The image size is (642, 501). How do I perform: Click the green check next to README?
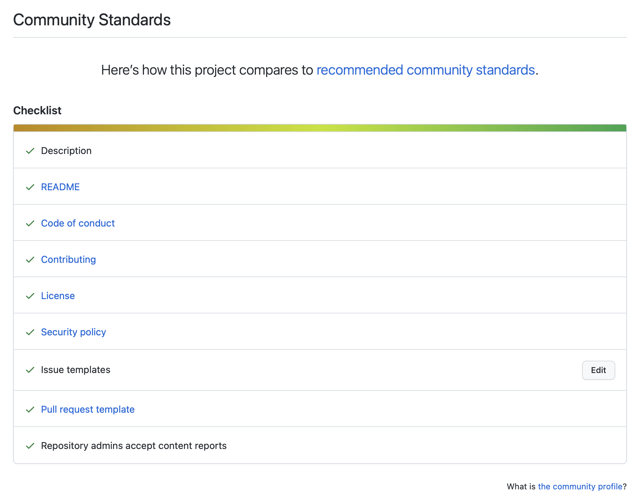pos(30,187)
